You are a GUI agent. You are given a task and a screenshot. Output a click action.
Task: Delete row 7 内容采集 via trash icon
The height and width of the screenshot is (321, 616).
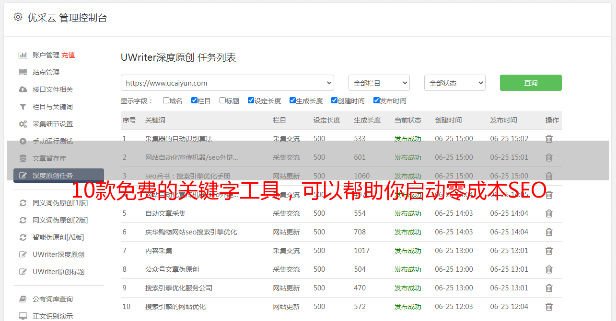click(x=549, y=251)
